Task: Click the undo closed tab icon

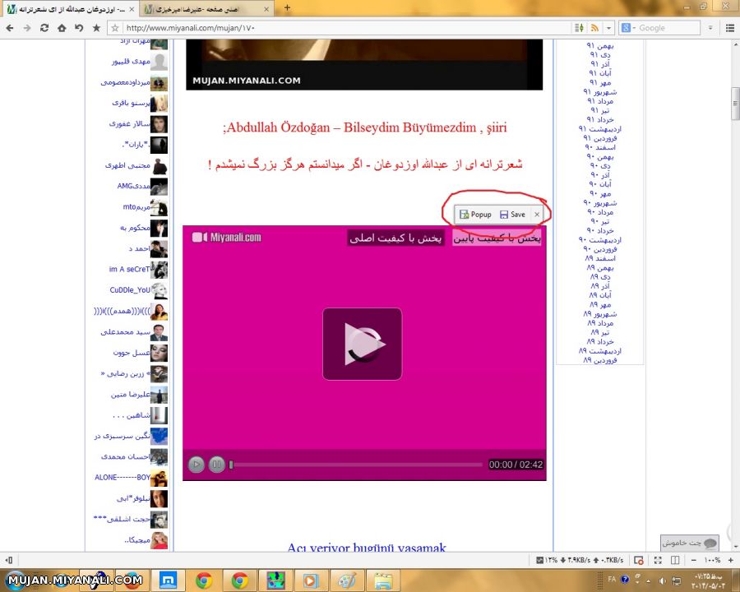Action: point(79,28)
